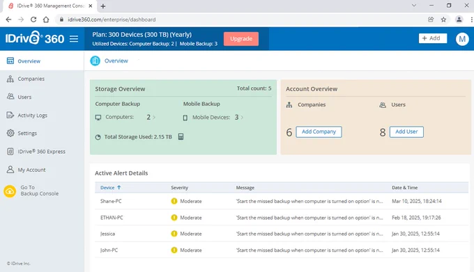Click Companies icon in Account Overview

289,105
